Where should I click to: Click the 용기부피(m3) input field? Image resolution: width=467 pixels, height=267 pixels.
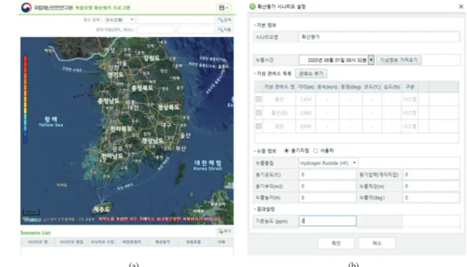(x=328, y=186)
